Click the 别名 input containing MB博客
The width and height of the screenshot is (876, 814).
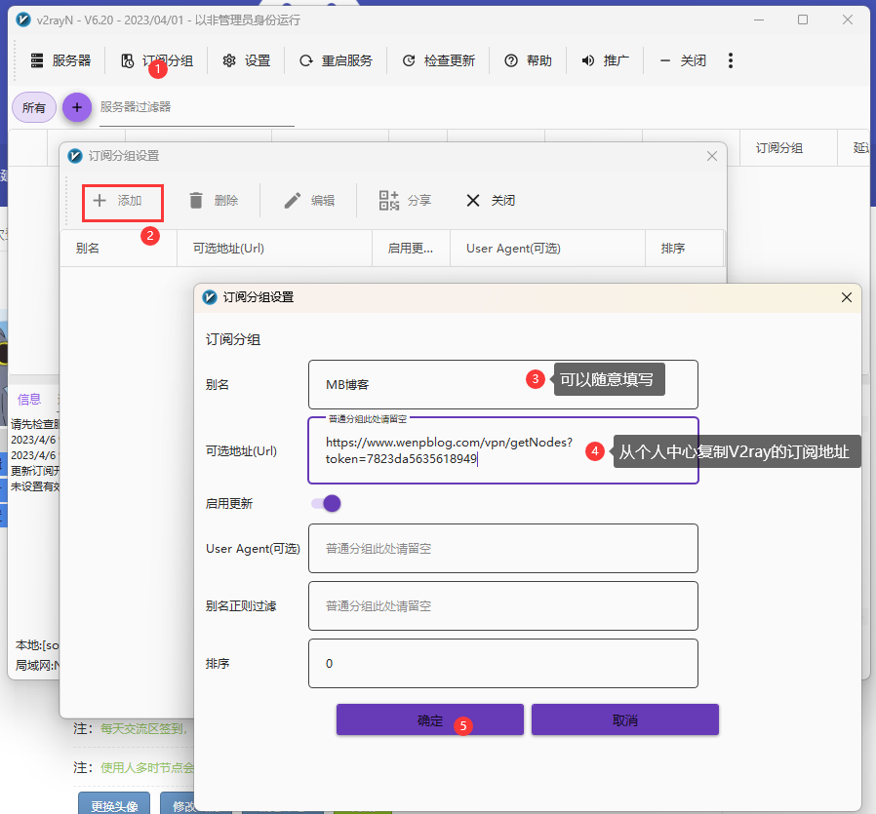pyautogui.click(x=502, y=385)
